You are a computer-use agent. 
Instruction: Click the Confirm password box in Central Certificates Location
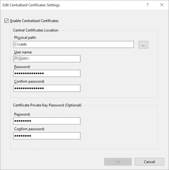click(x=47, y=88)
